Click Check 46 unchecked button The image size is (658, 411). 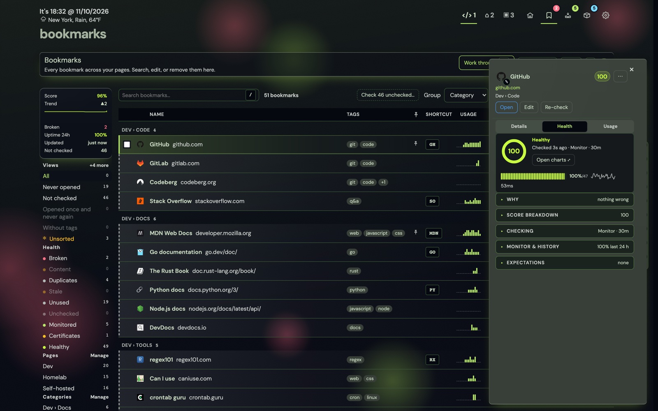(388, 95)
